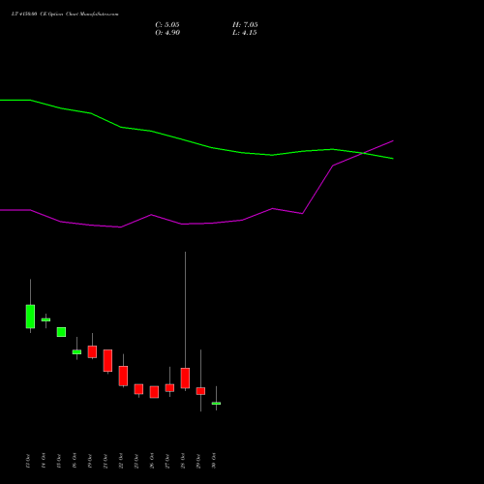
Task: Click the red candle above 22 Oct
Action: [123, 376]
